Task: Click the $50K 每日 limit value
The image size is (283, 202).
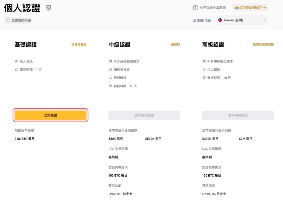Action: 116,139
